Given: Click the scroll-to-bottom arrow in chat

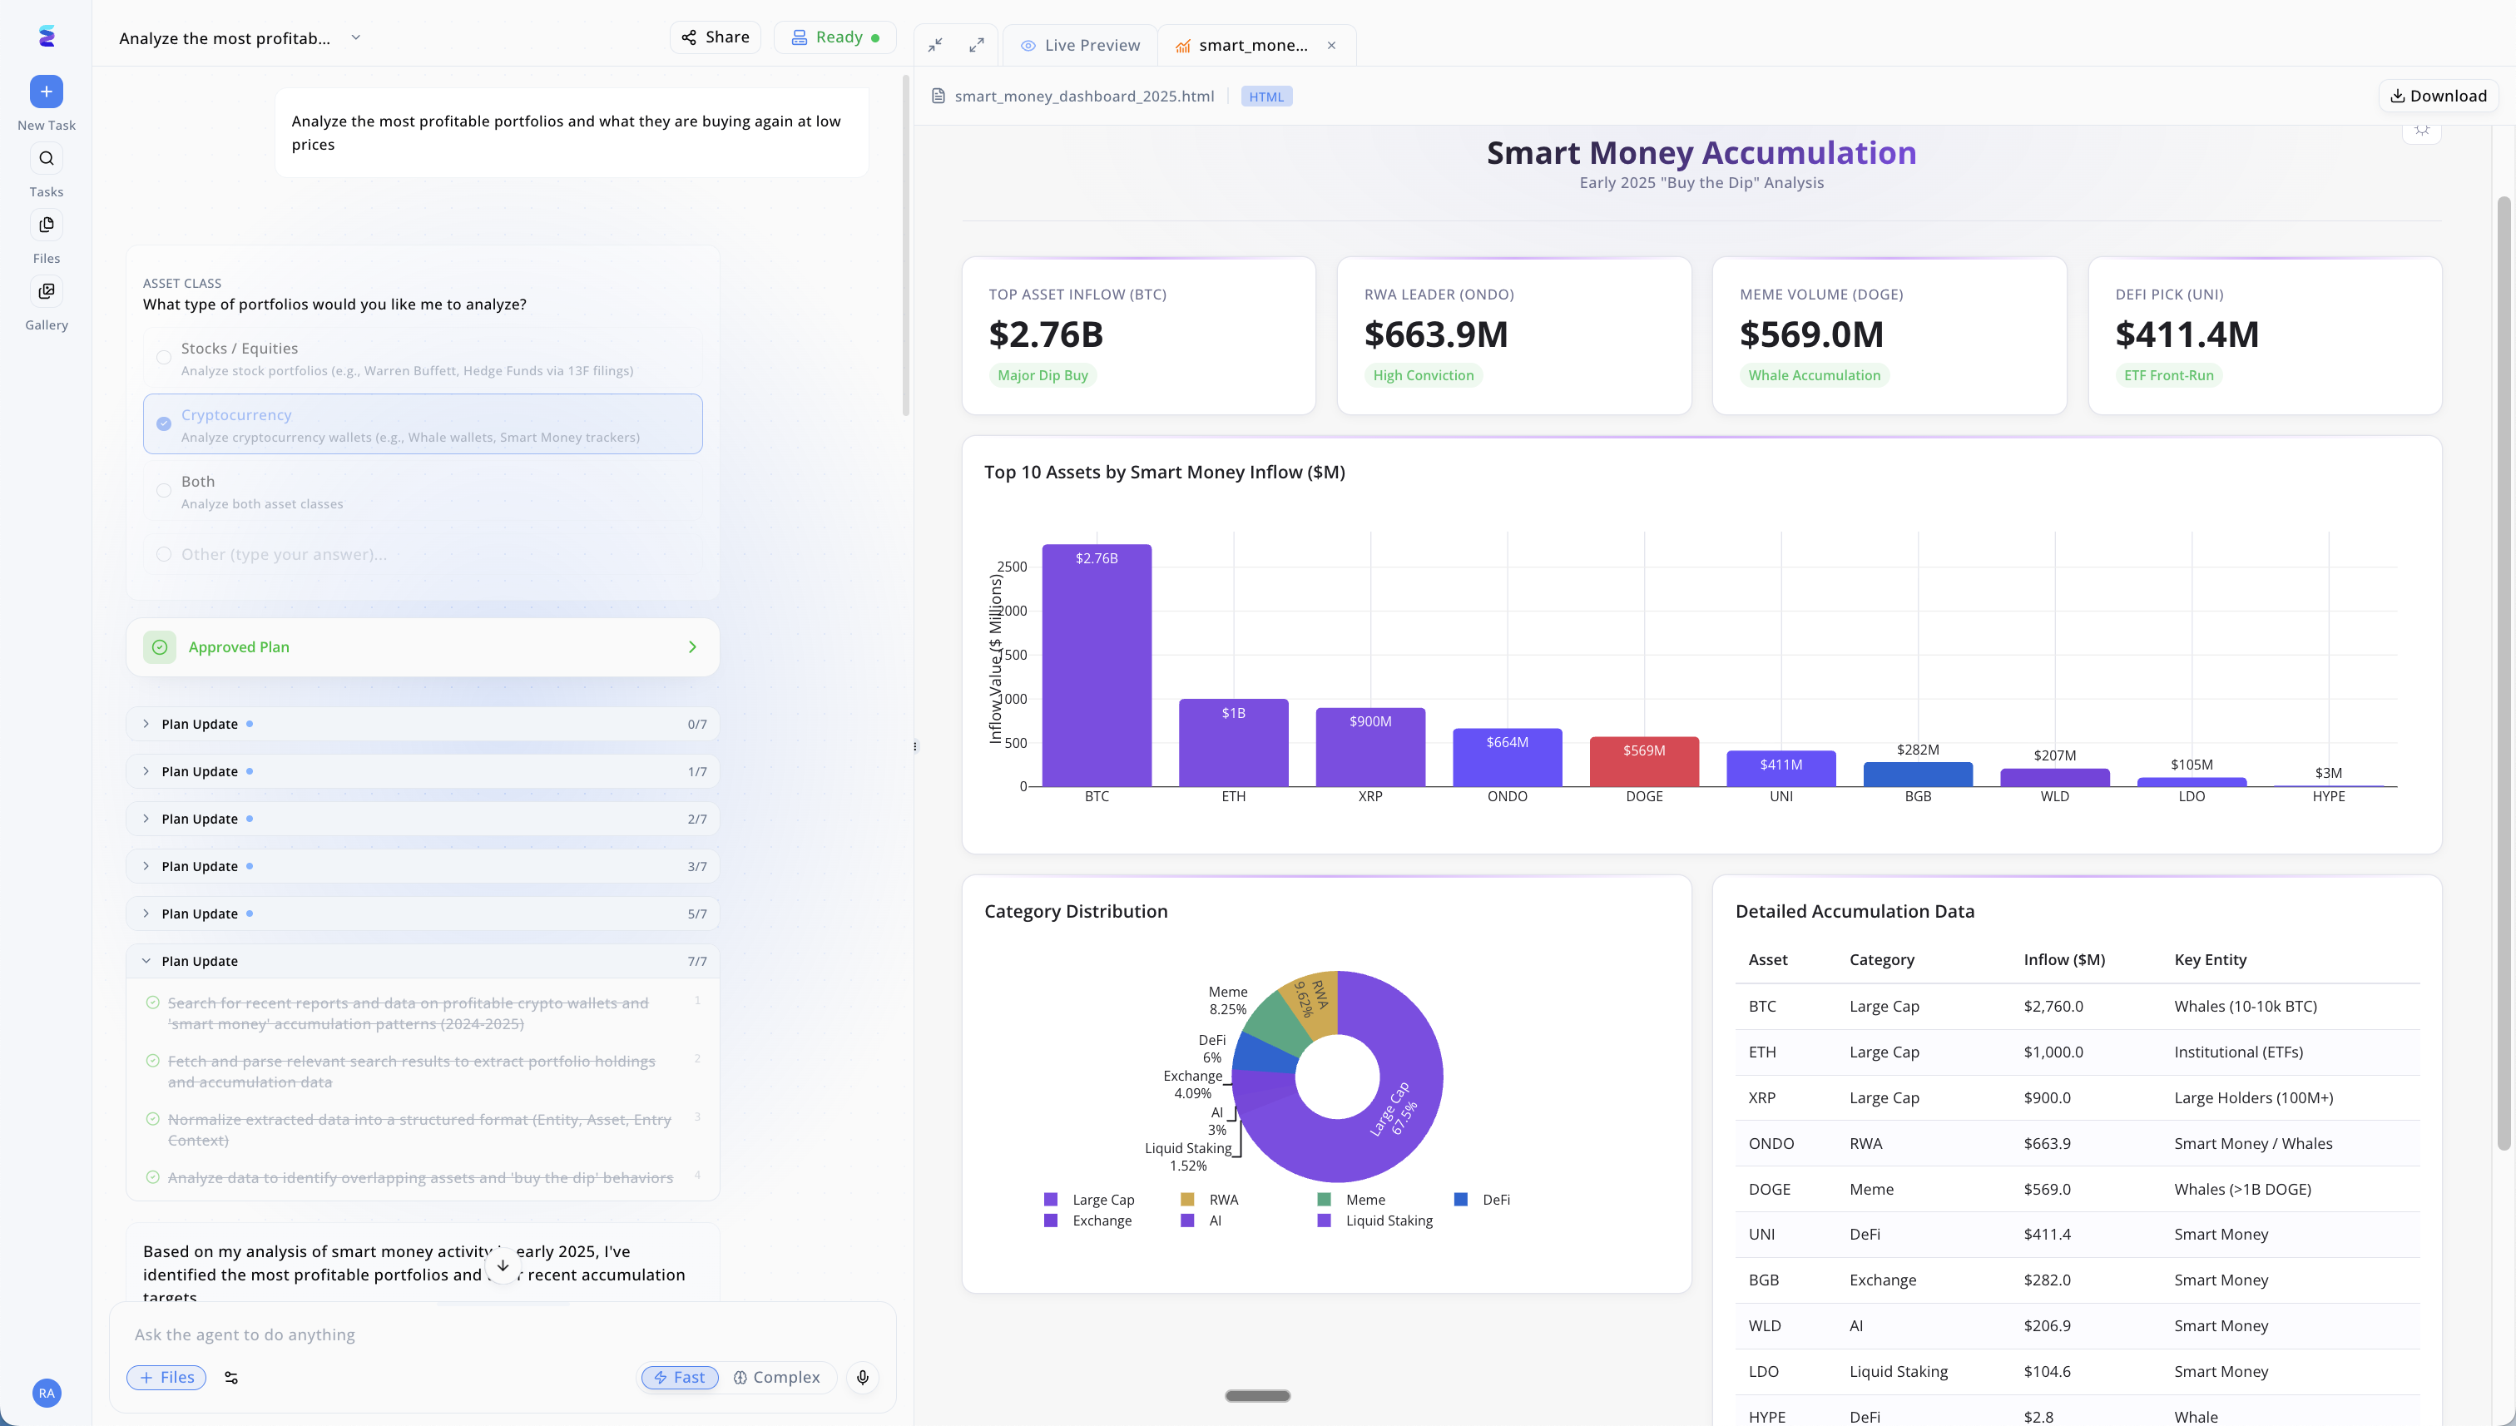Looking at the screenshot, I should (x=503, y=1265).
